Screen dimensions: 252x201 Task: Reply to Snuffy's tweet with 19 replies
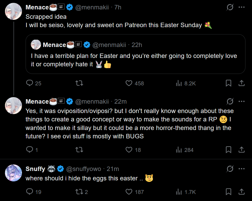[x=30, y=192]
